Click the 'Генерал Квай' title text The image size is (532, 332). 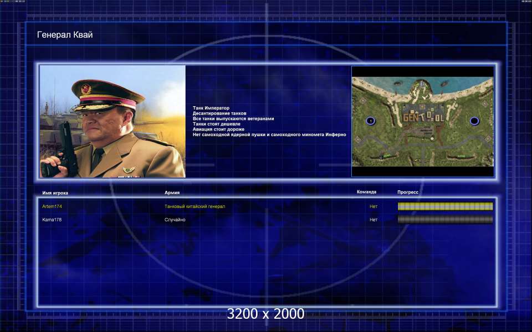click(x=64, y=35)
